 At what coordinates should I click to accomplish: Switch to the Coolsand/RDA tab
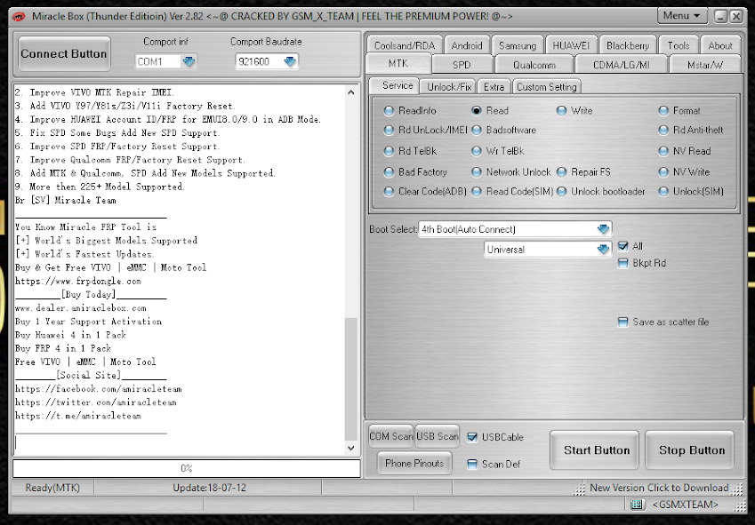click(405, 45)
